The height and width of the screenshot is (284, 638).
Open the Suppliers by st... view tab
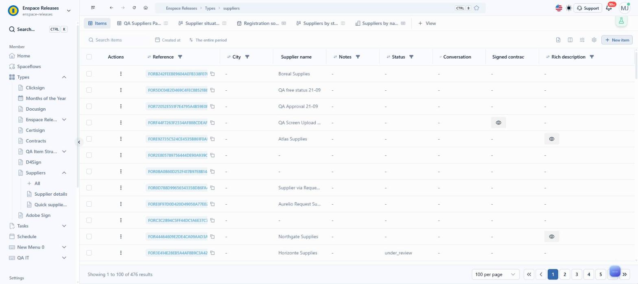point(321,23)
